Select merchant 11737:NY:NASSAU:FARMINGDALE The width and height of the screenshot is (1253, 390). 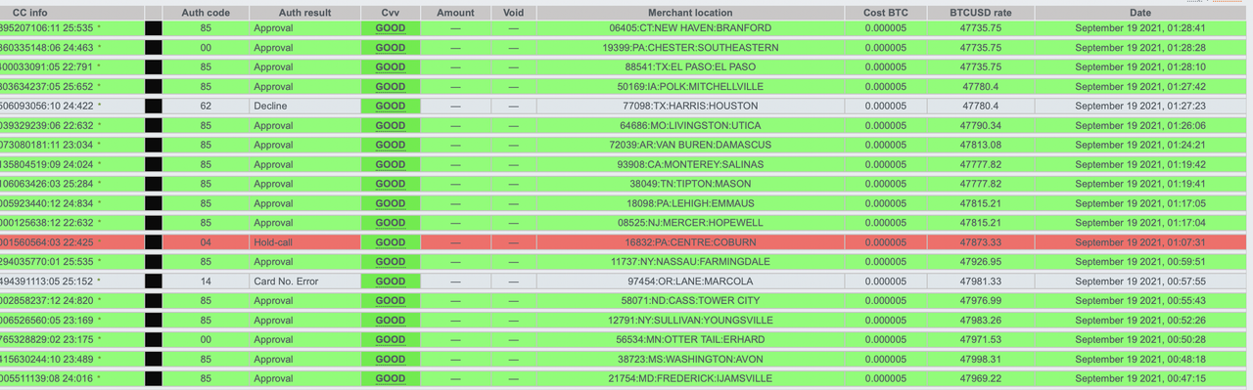click(690, 262)
